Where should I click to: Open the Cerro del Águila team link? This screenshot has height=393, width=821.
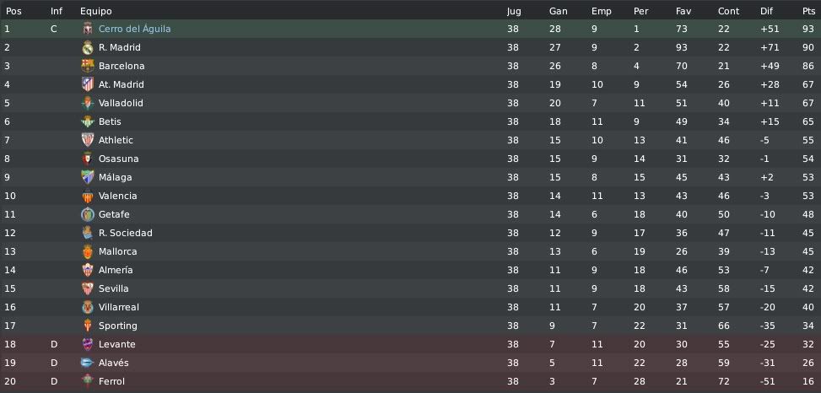pyautogui.click(x=134, y=29)
